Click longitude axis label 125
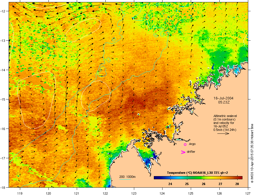This screenshot has width=254, height=196. (x=191, y=193)
